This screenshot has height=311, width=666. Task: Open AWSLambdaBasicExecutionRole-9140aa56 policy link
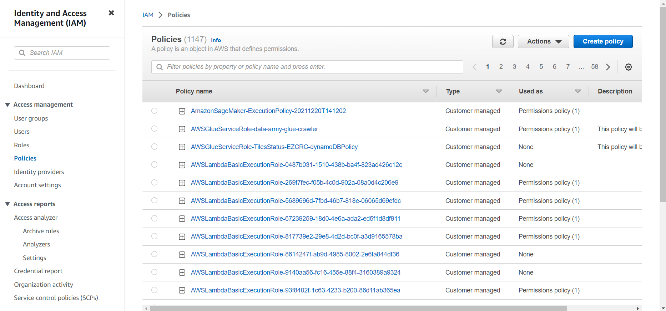click(x=296, y=272)
